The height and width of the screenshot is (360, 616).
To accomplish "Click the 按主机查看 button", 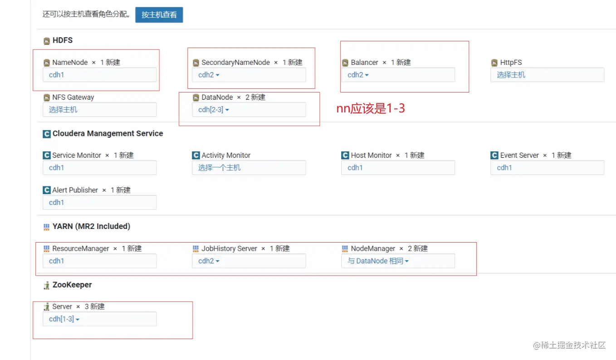I will tap(159, 15).
